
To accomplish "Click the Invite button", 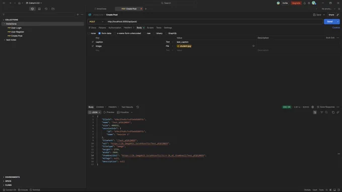I will (x=285, y=3).
